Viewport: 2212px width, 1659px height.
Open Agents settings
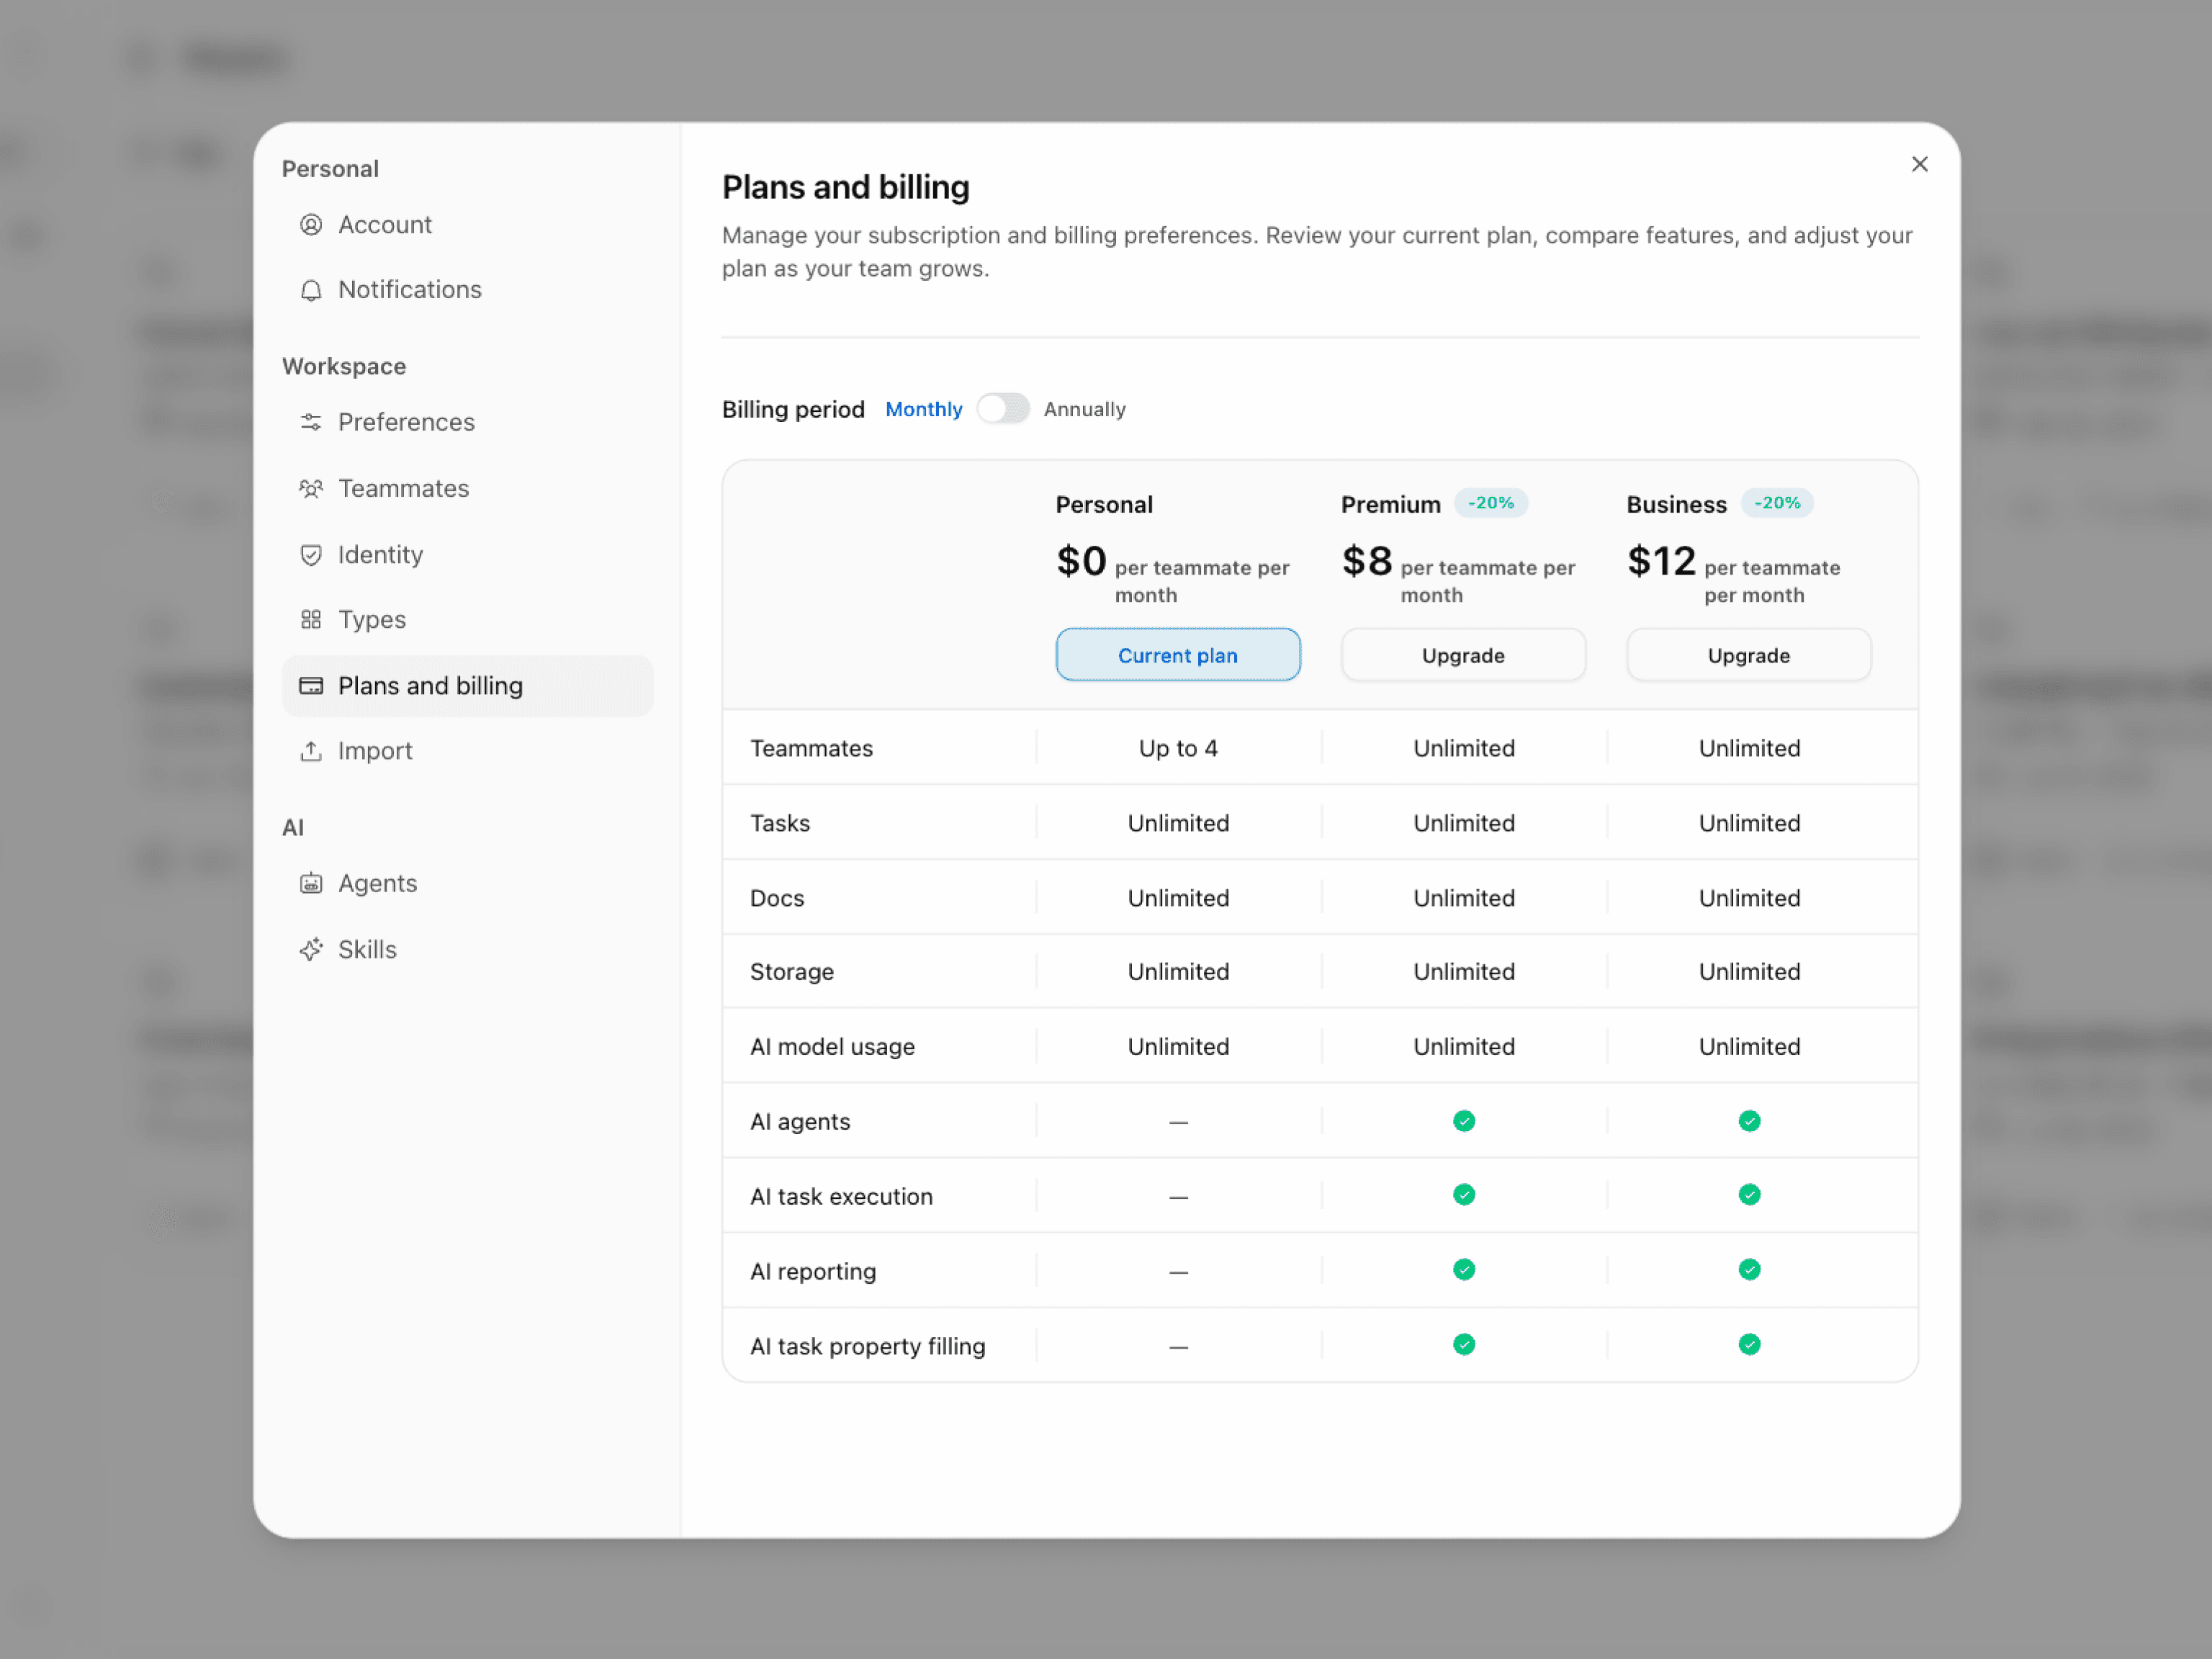coord(467,884)
